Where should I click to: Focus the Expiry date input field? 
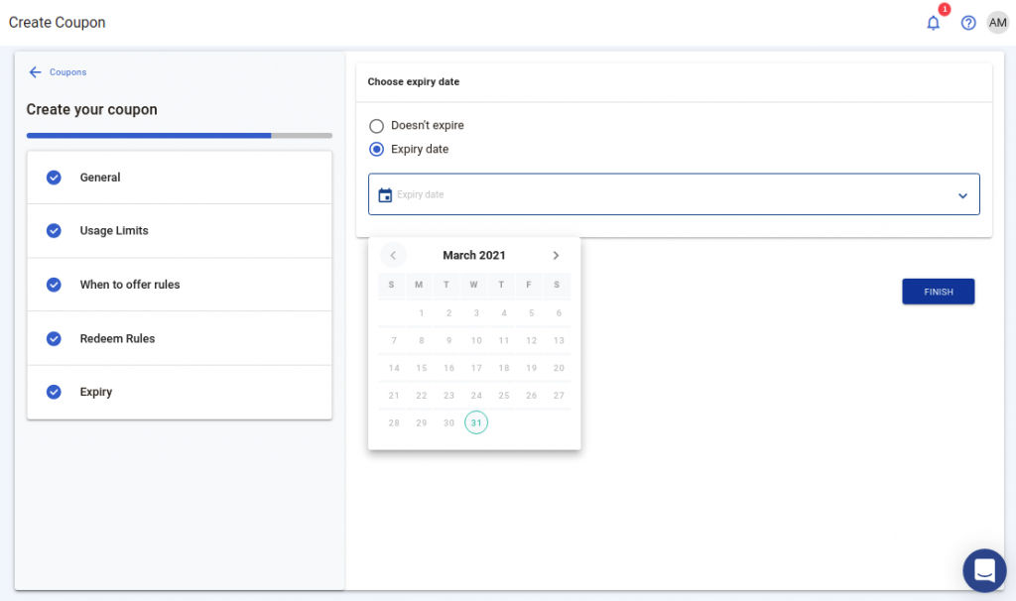point(674,194)
